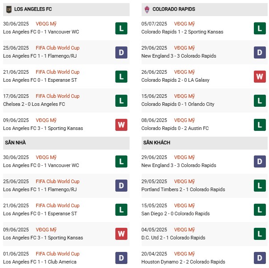
Task: Click the W badge beside the LA Galaxy match
Action: tap(260, 76)
